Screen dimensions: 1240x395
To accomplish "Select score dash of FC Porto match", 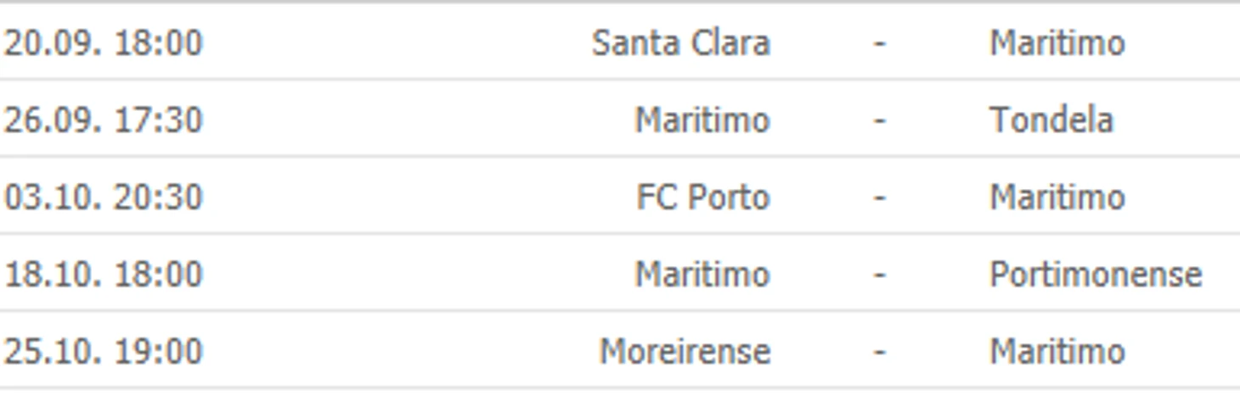I will pyautogui.click(x=879, y=197).
